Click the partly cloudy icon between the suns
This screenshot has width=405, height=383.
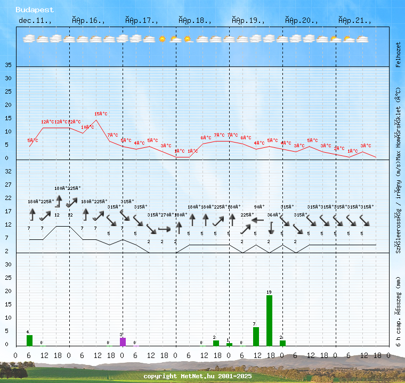[x=176, y=39]
